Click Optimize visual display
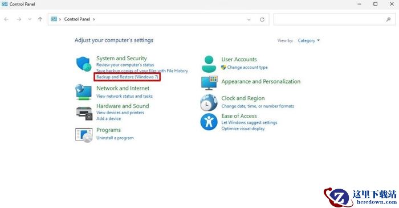Screen dimensions: 399x208 click(243, 128)
